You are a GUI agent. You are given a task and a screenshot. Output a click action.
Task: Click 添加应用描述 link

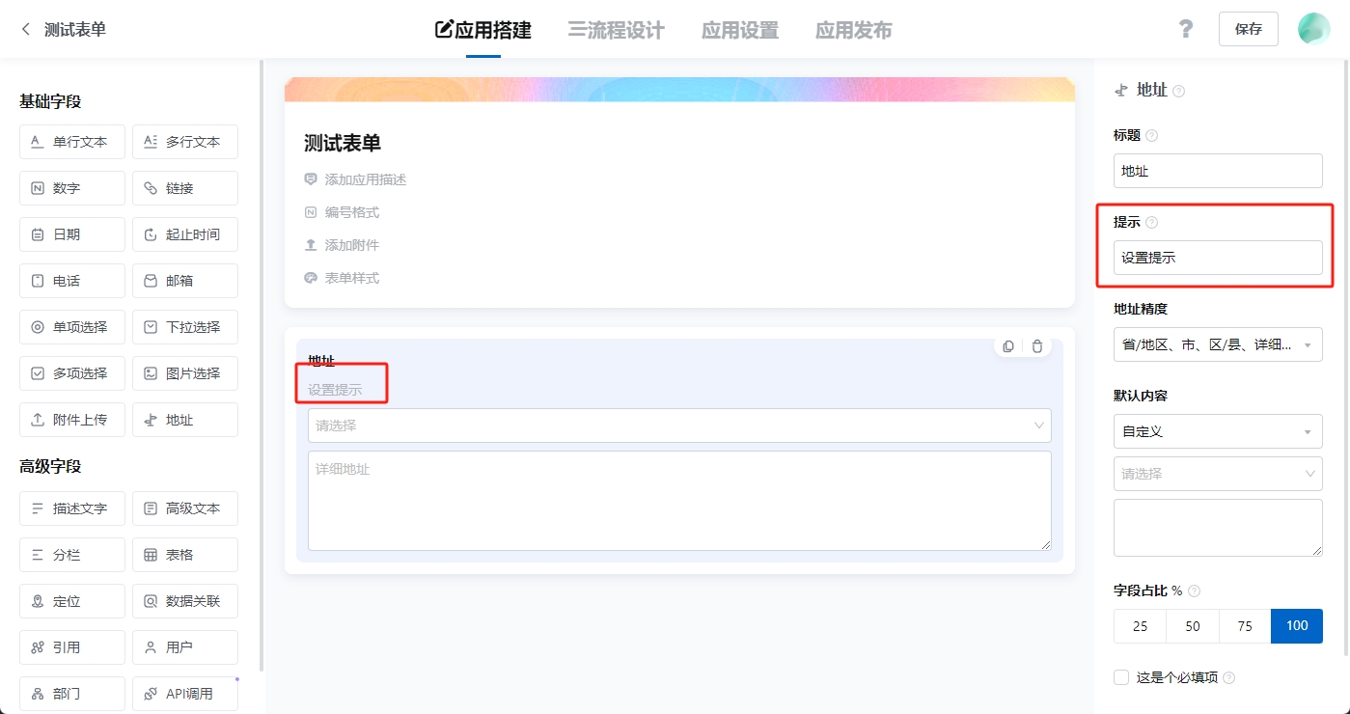[x=365, y=179]
